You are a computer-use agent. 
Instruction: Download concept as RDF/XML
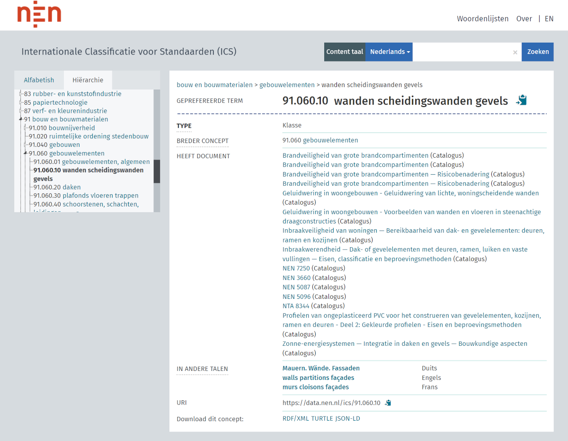point(296,419)
